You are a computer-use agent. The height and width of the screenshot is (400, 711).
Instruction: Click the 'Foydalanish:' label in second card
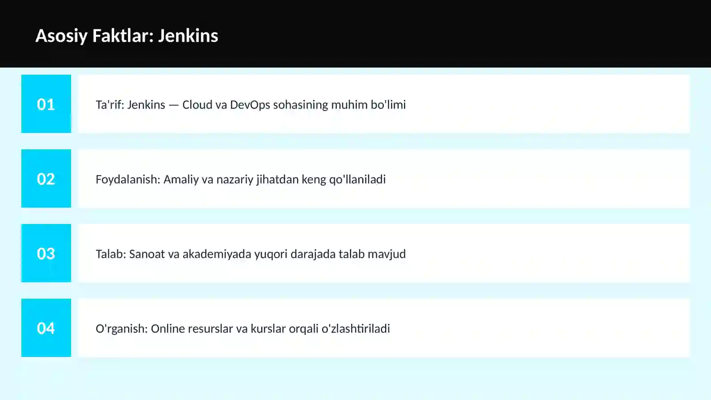click(x=128, y=180)
